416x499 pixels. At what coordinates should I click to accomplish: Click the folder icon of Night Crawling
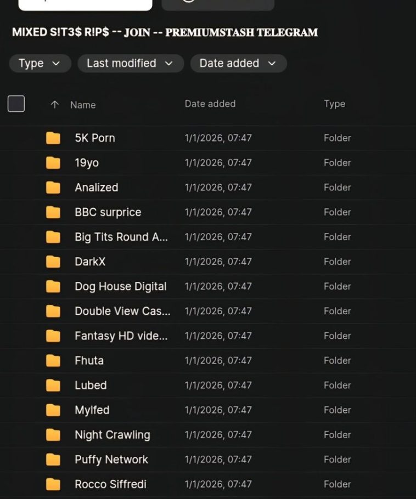(53, 435)
